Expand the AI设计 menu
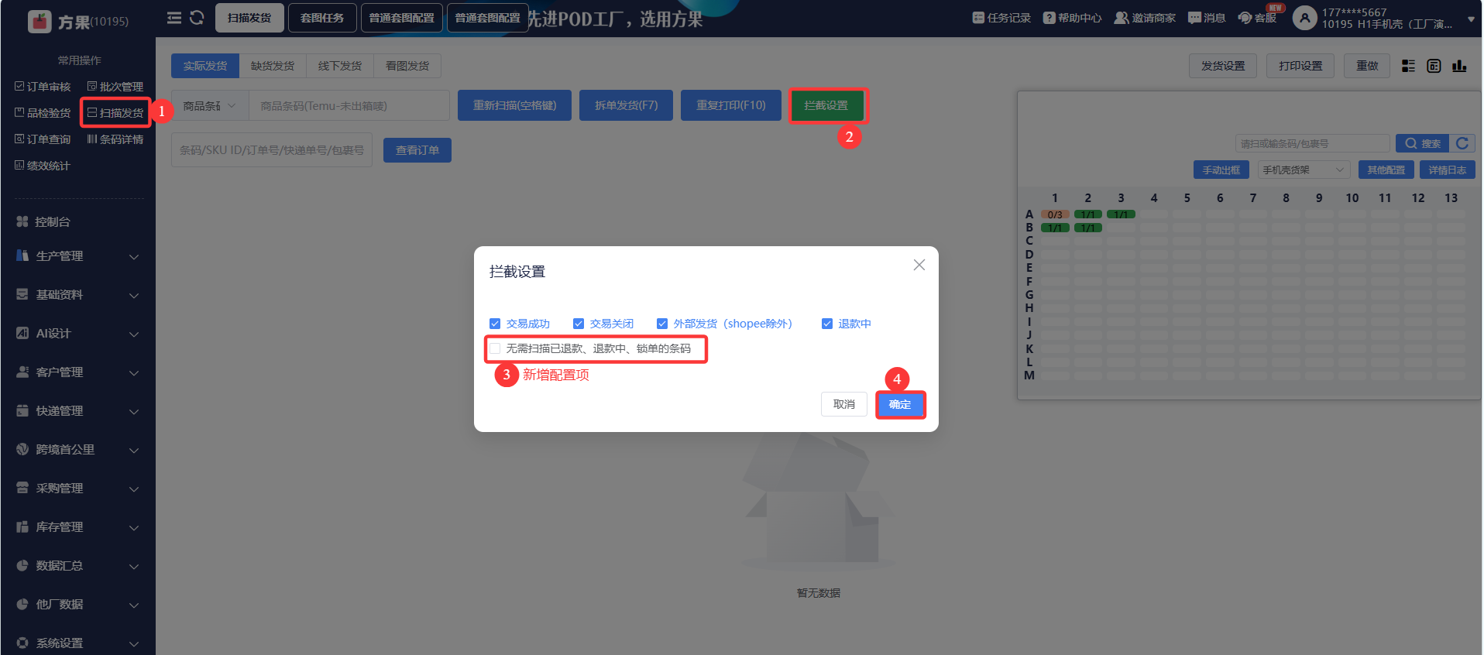The width and height of the screenshot is (1484, 655). pyautogui.click(x=77, y=334)
